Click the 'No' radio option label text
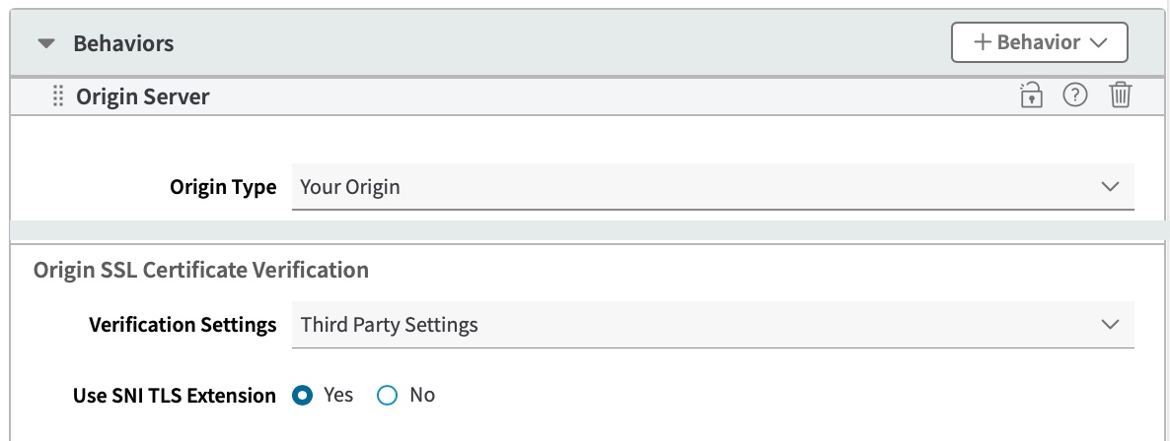This screenshot has height=441, width=1170. [422, 396]
